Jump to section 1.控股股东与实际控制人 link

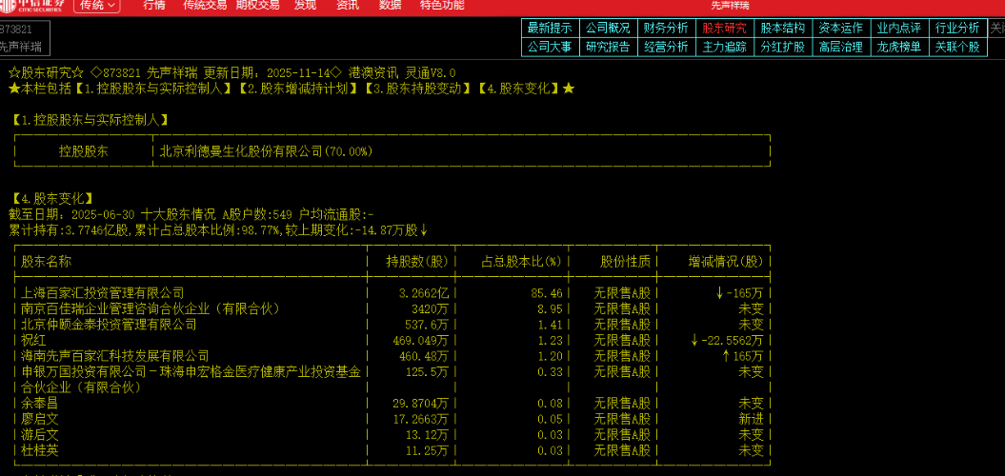(x=153, y=89)
